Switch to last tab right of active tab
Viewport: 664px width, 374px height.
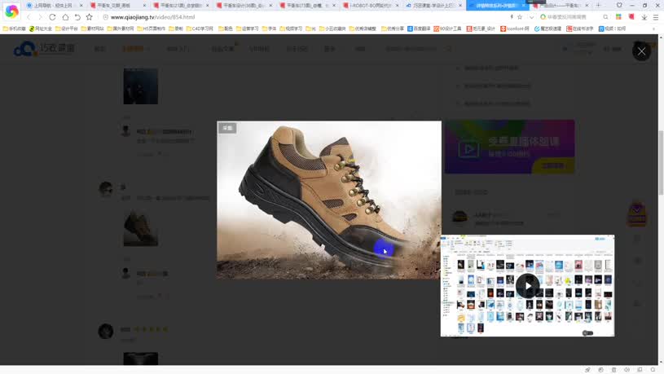pyautogui.click(x=561, y=6)
